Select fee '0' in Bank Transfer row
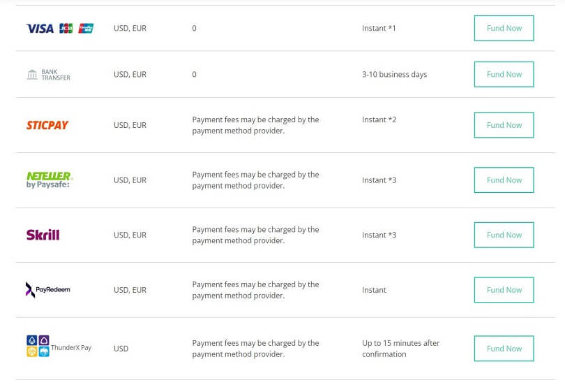This screenshot has height=385, width=565. tap(194, 74)
